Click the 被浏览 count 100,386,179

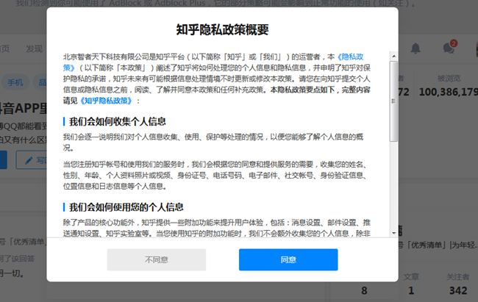[x=448, y=92]
